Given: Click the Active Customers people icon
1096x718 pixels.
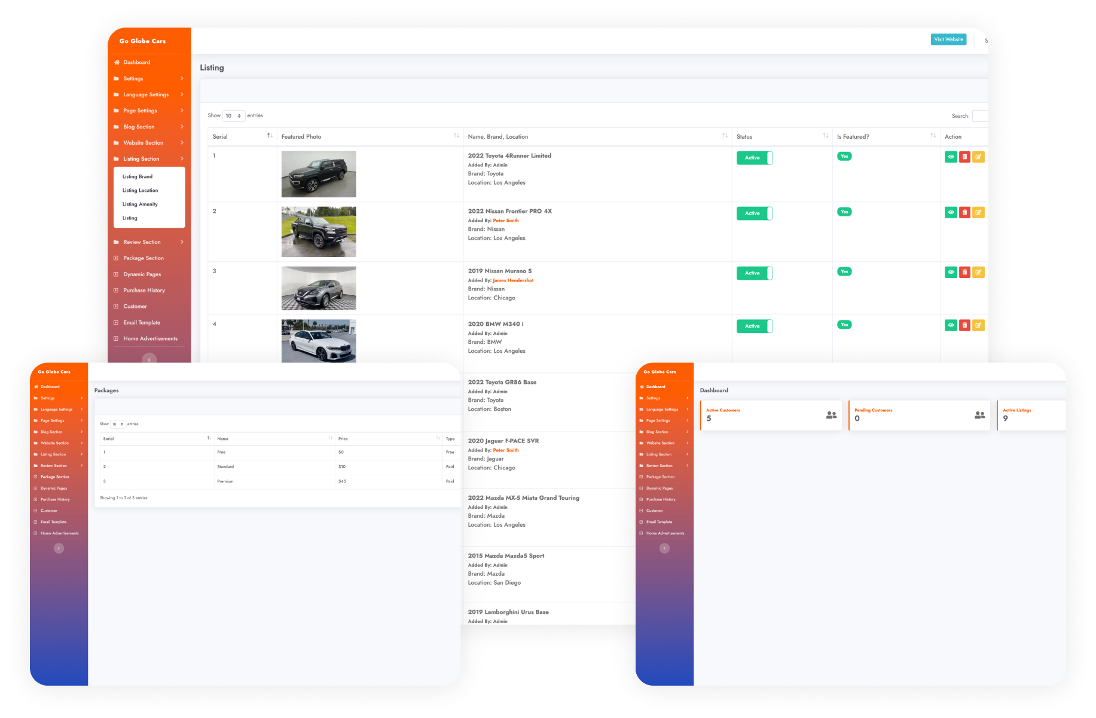Looking at the screenshot, I should [831, 415].
